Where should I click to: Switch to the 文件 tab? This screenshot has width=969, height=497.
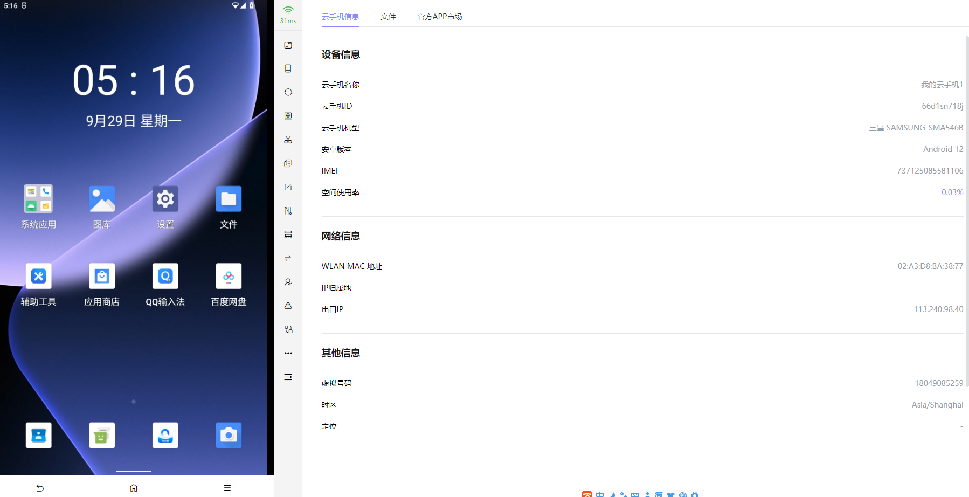point(388,17)
